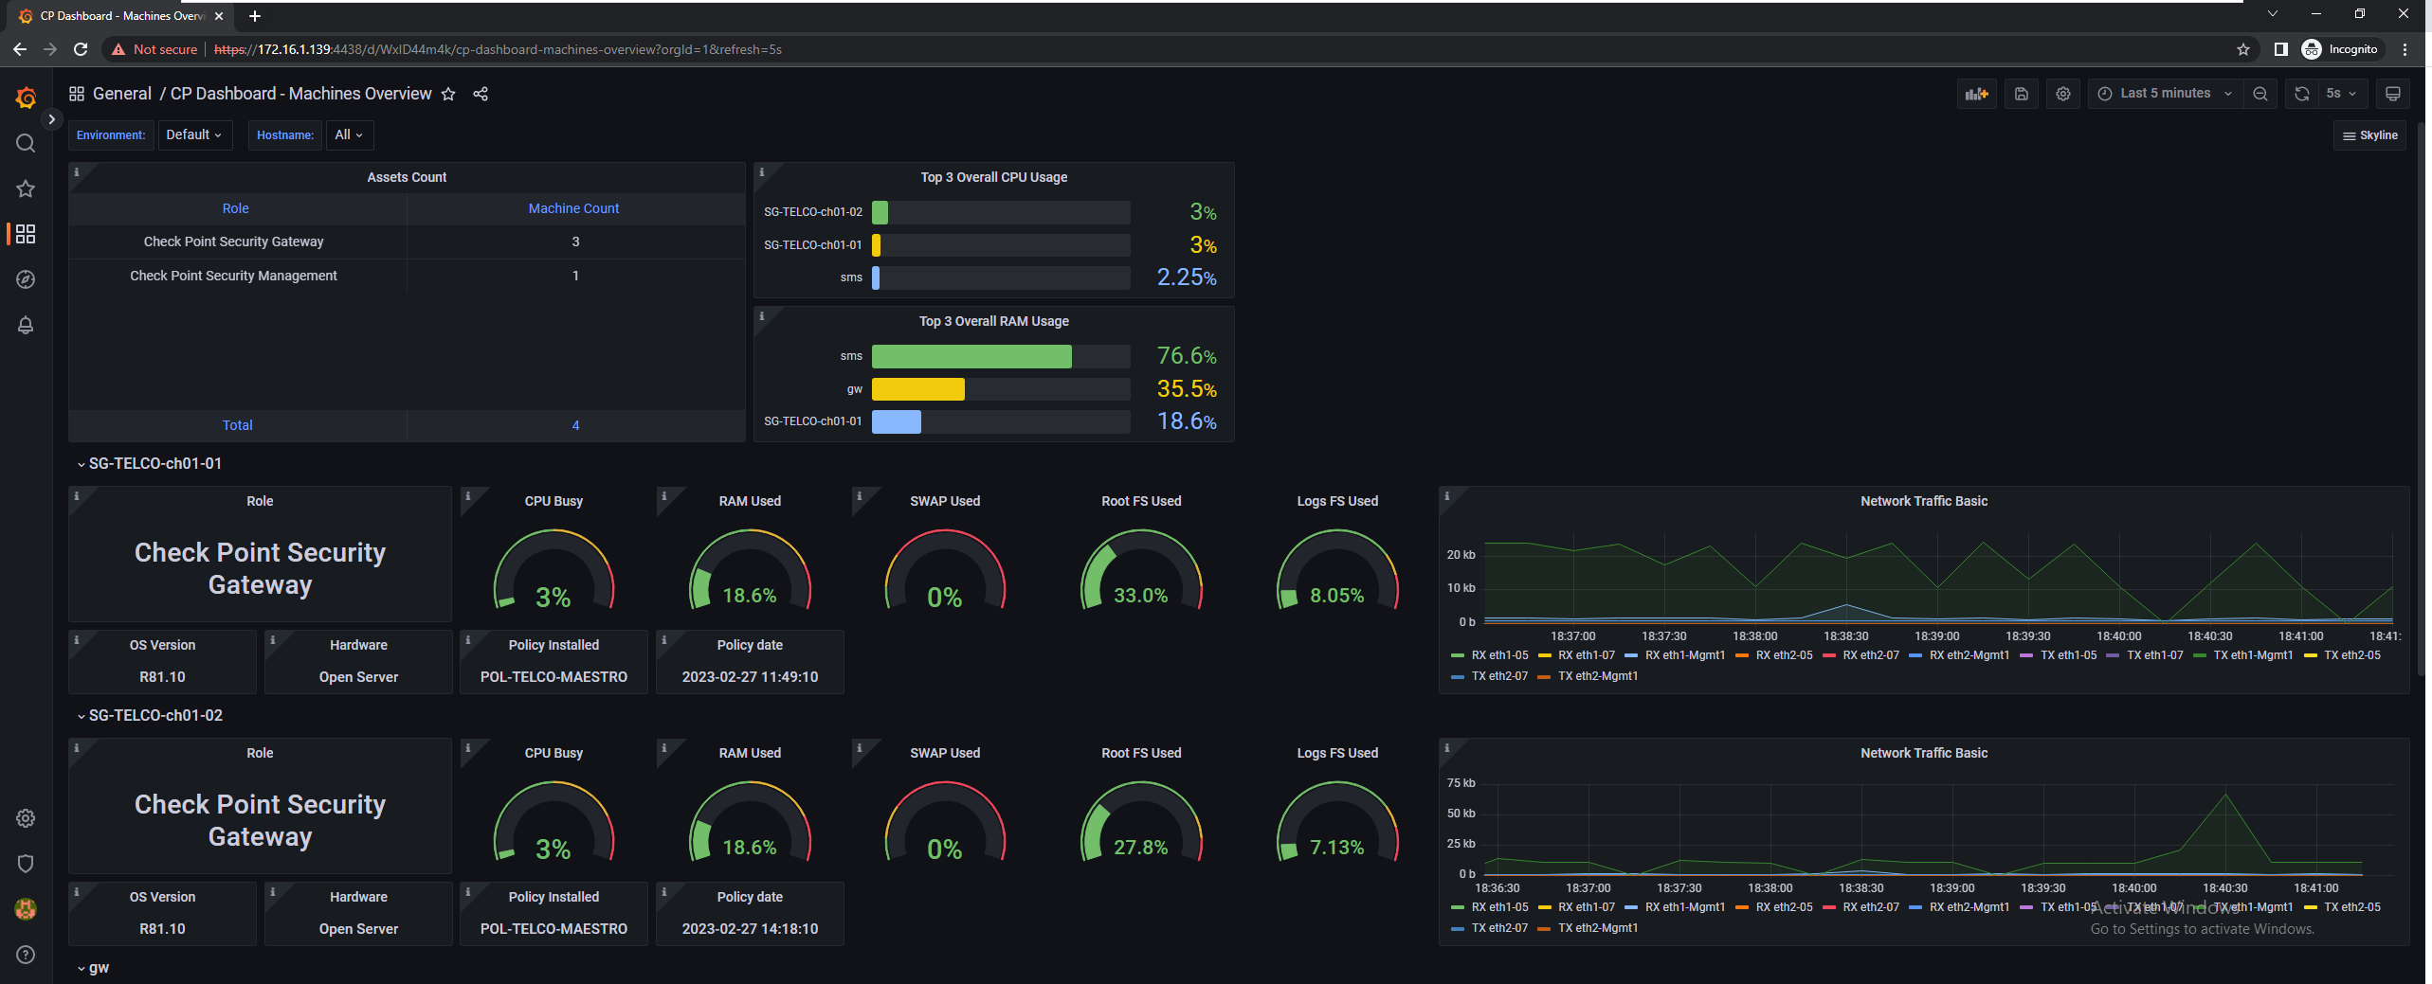Show info for Assets Count panel

(x=77, y=172)
